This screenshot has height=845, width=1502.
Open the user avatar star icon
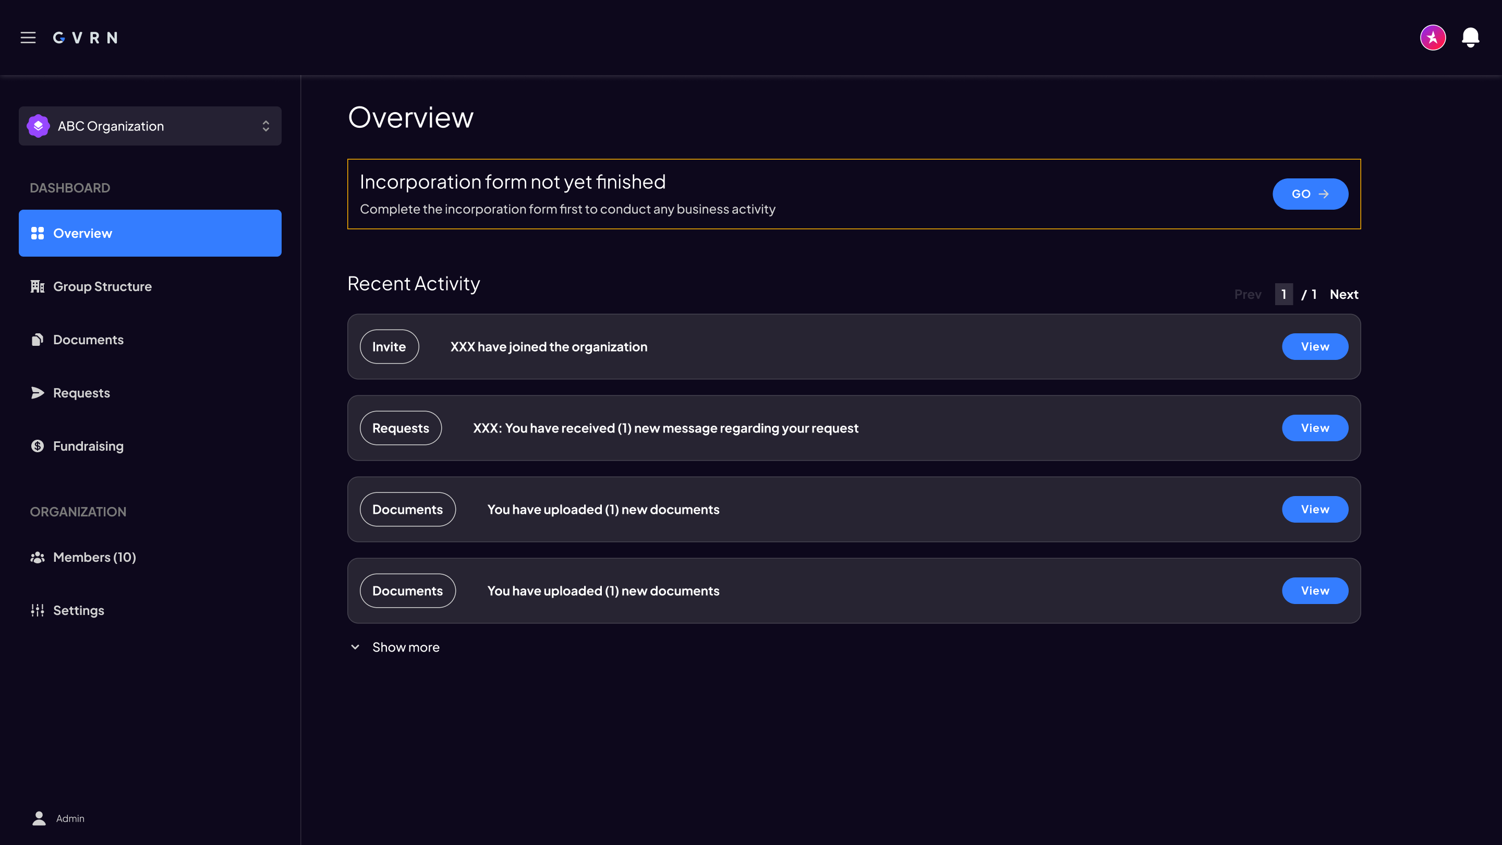pos(1433,38)
